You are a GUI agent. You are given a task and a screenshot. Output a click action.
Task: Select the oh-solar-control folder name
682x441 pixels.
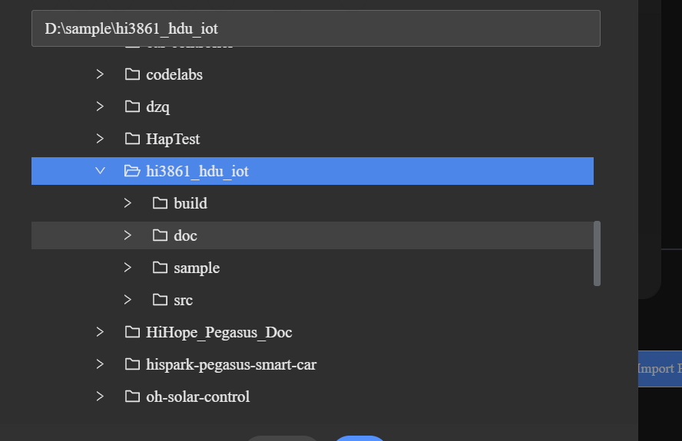197,397
